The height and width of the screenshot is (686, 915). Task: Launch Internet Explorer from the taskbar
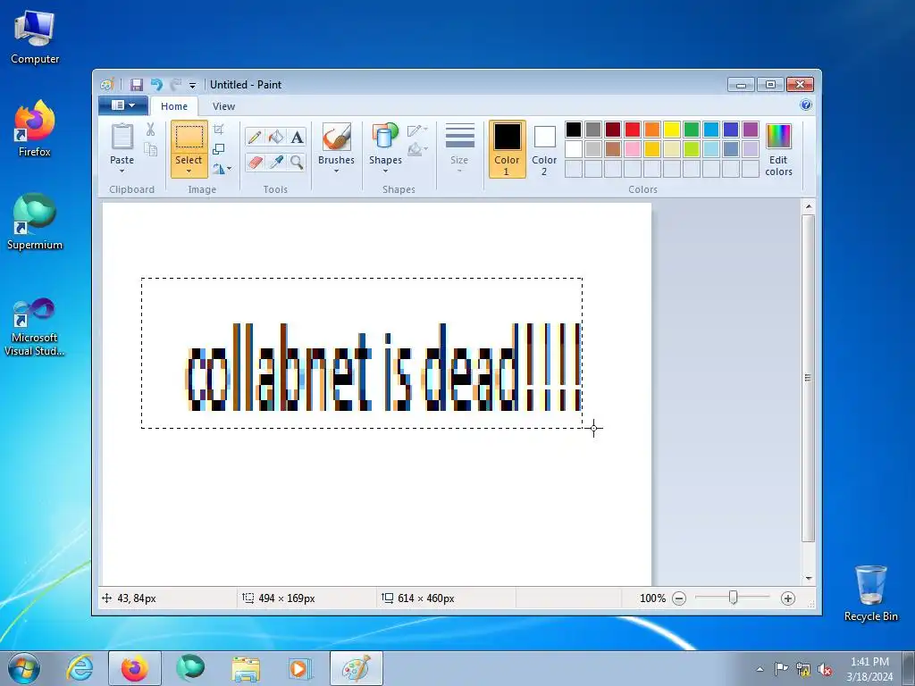coord(80,668)
